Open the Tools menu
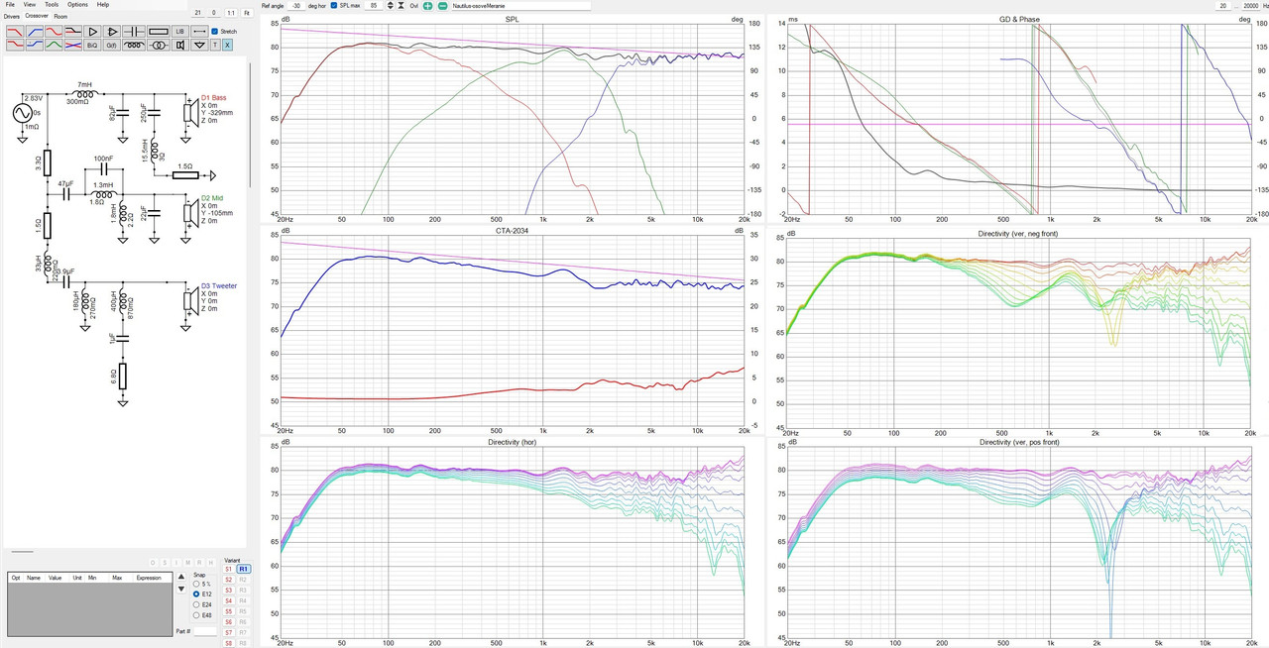1269x648 pixels. point(51,5)
